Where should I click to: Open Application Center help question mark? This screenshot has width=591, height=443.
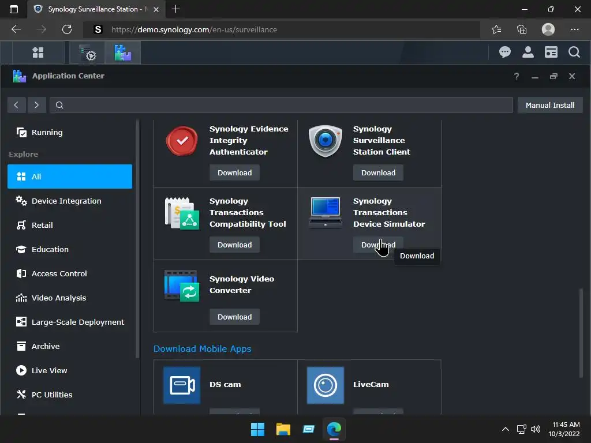pos(517,76)
